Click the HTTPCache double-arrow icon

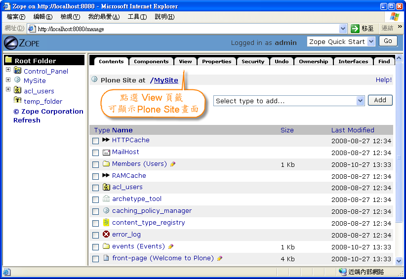tap(106, 140)
